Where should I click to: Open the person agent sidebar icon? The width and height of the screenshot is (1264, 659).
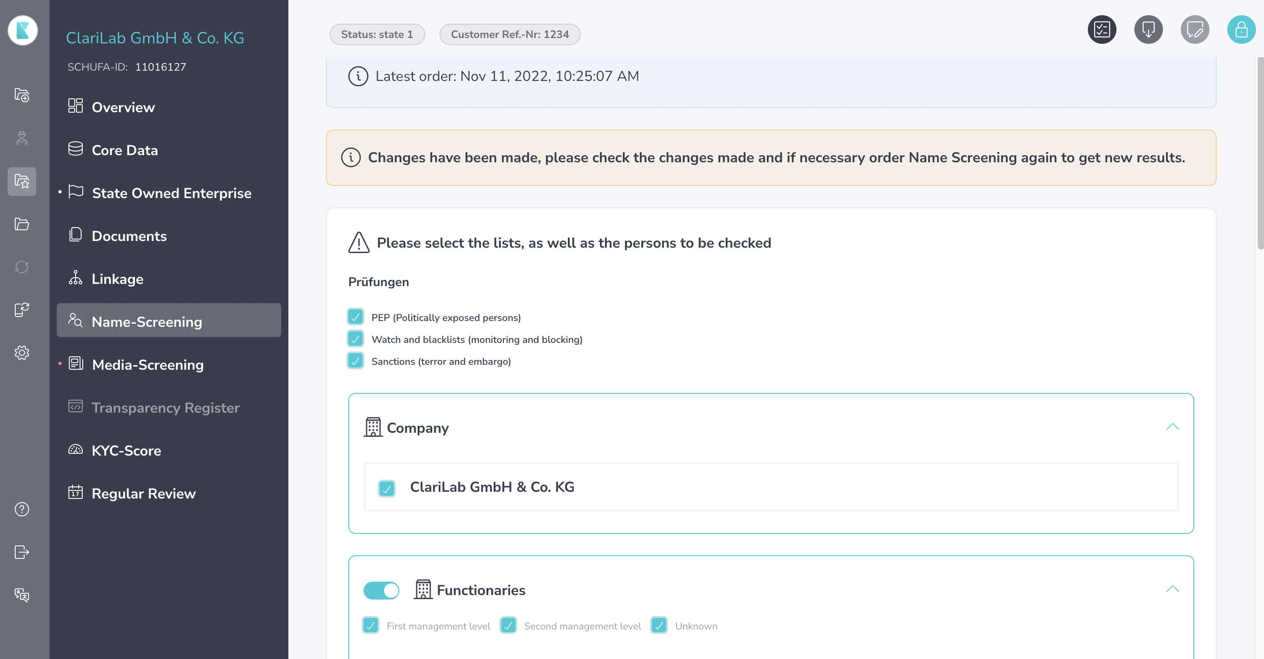(21, 138)
